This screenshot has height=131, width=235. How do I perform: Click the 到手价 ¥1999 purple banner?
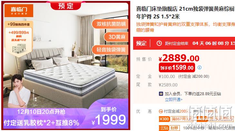pos(109,116)
